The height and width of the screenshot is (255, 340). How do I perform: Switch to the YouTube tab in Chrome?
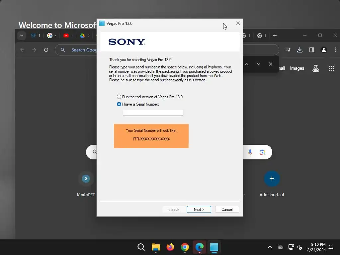66,36
